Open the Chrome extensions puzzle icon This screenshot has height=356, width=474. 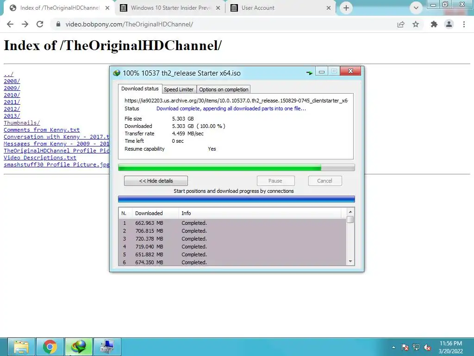pyautogui.click(x=434, y=24)
